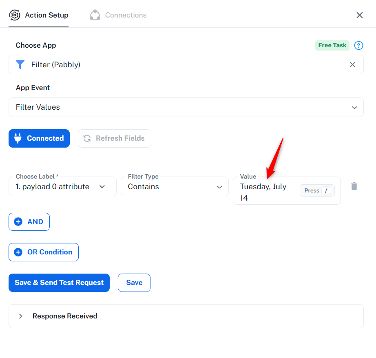Click the plug icon on Connected button
Image resolution: width=376 pixels, height=358 pixels.
pos(18,138)
